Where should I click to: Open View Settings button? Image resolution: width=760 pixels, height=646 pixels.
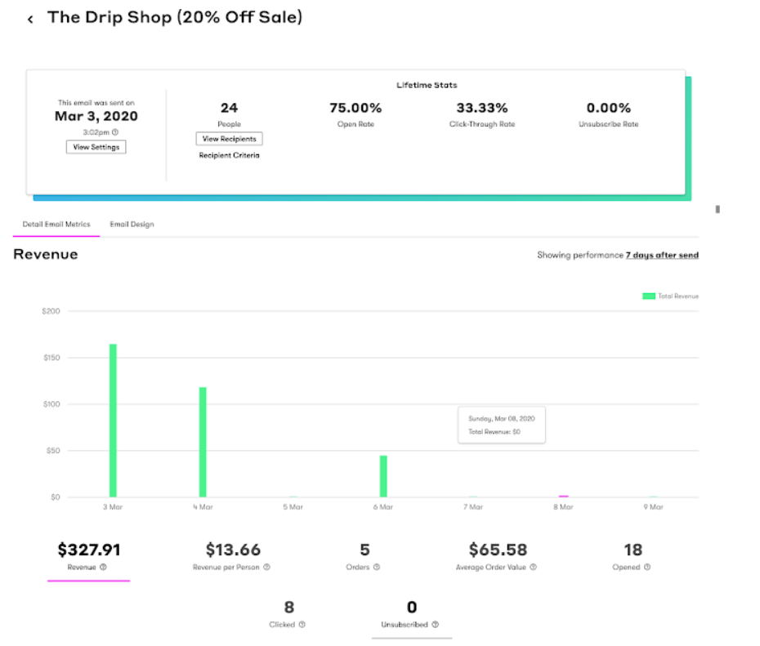pos(96,147)
